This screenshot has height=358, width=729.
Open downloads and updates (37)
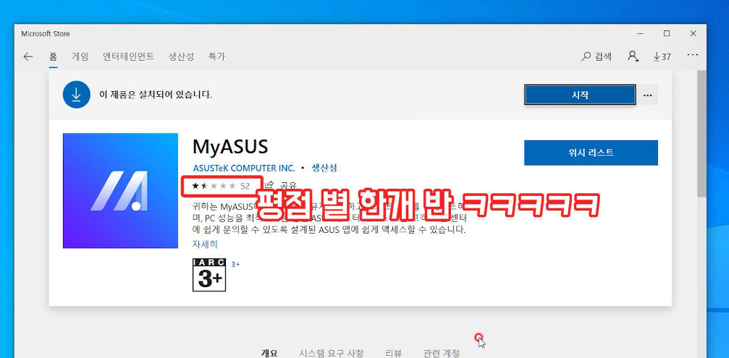662,56
